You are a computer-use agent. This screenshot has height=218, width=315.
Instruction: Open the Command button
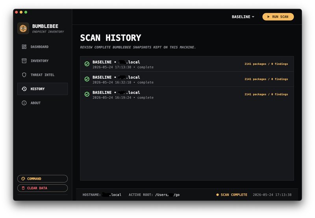43,179
